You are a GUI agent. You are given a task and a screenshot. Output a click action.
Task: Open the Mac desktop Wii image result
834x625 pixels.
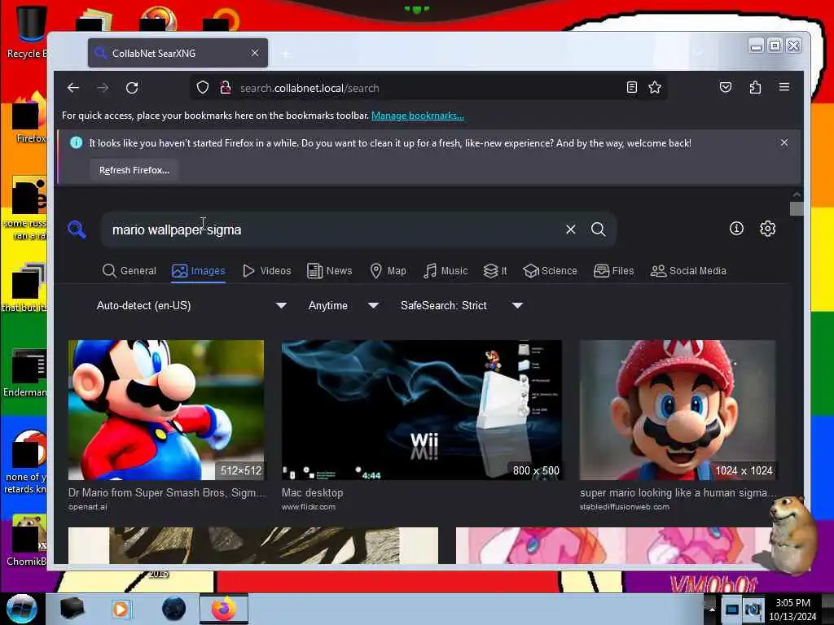tap(421, 410)
